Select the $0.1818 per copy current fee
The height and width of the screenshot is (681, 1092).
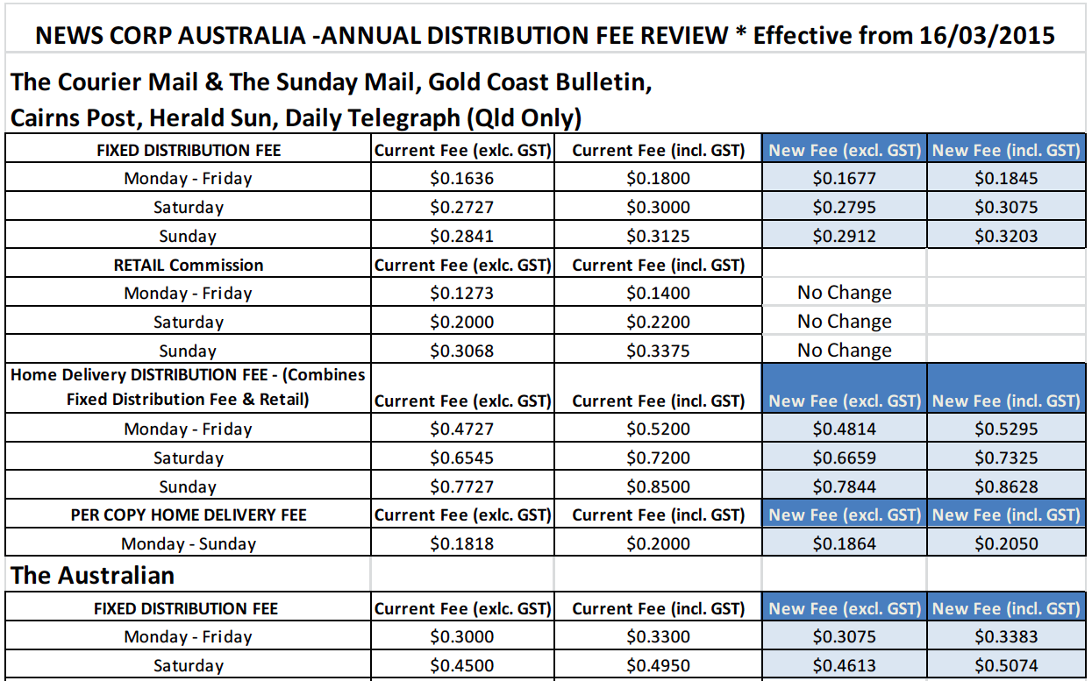point(461,543)
